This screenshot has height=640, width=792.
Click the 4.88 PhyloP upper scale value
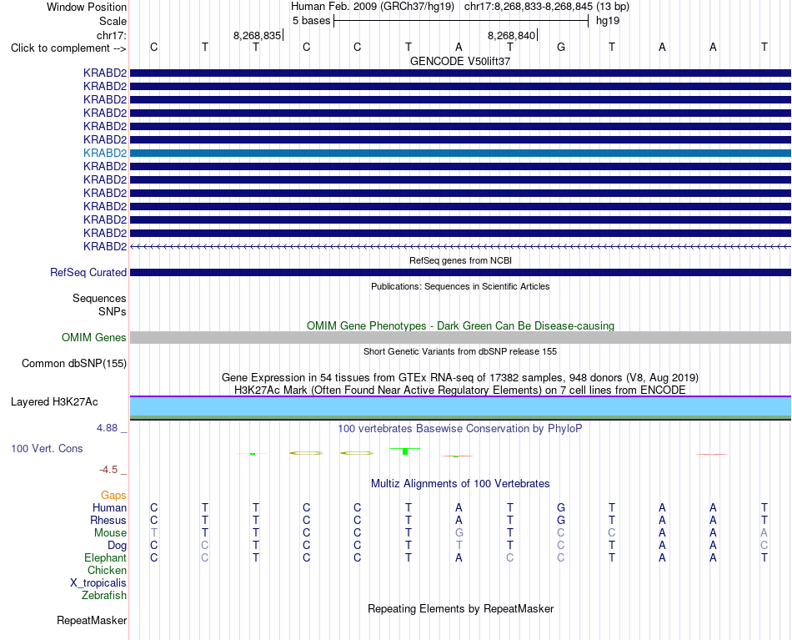pyautogui.click(x=107, y=428)
